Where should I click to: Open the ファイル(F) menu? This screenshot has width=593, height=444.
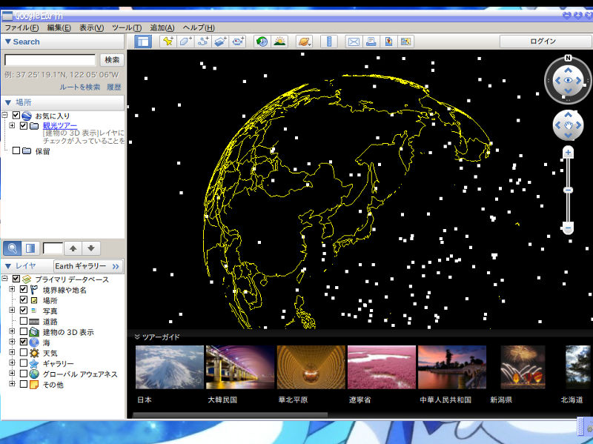(21, 28)
